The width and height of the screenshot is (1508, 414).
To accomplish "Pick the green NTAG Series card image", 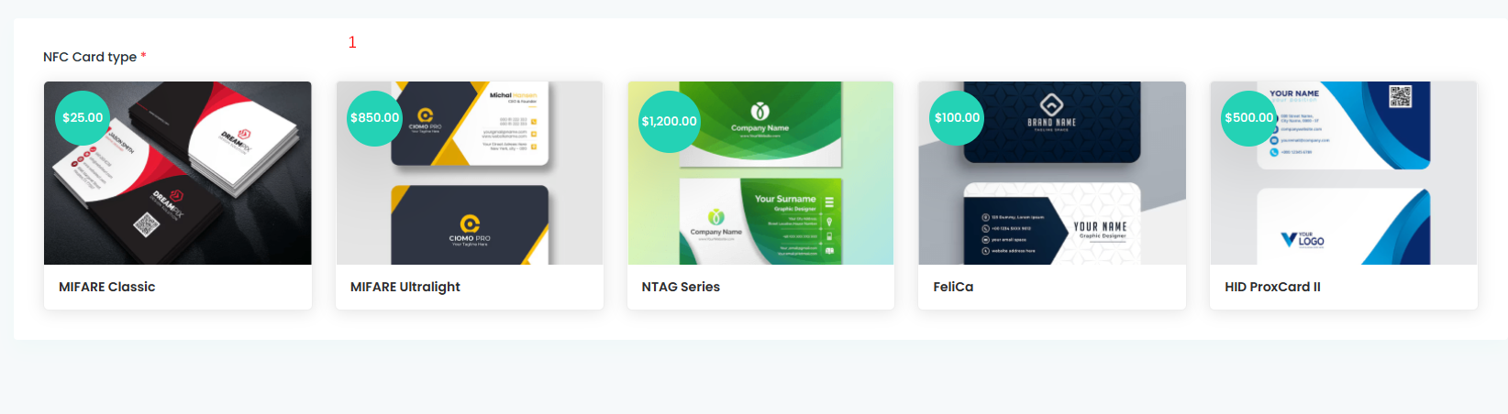I will (x=760, y=173).
